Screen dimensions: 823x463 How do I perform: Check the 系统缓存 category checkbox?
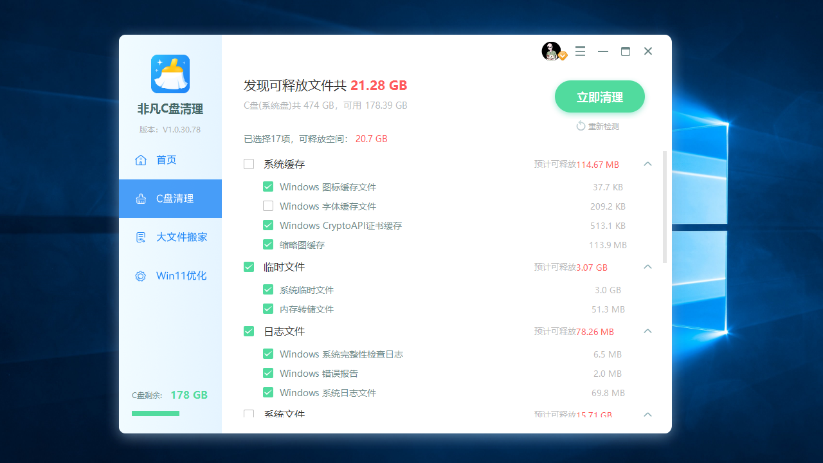click(249, 164)
